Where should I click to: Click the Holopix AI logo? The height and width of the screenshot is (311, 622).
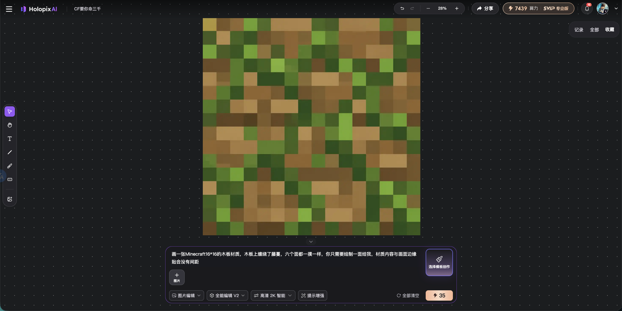(39, 9)
